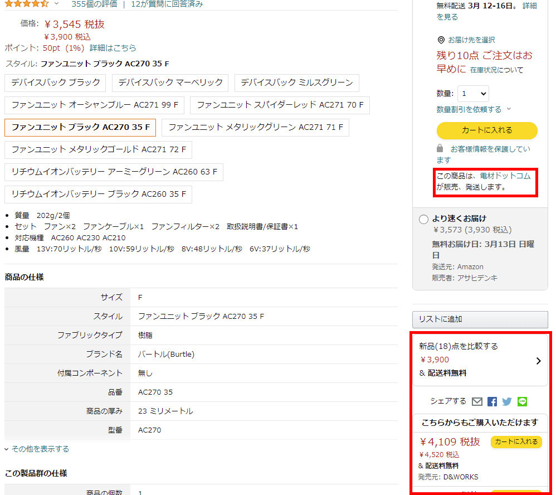Select style デバイスバック マーベリック

pos(170,82)
